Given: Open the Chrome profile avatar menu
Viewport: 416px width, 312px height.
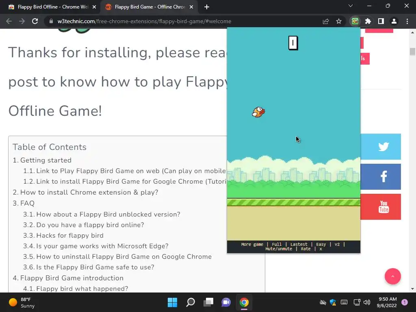Looking at the screenshot, I should point(394,21).
